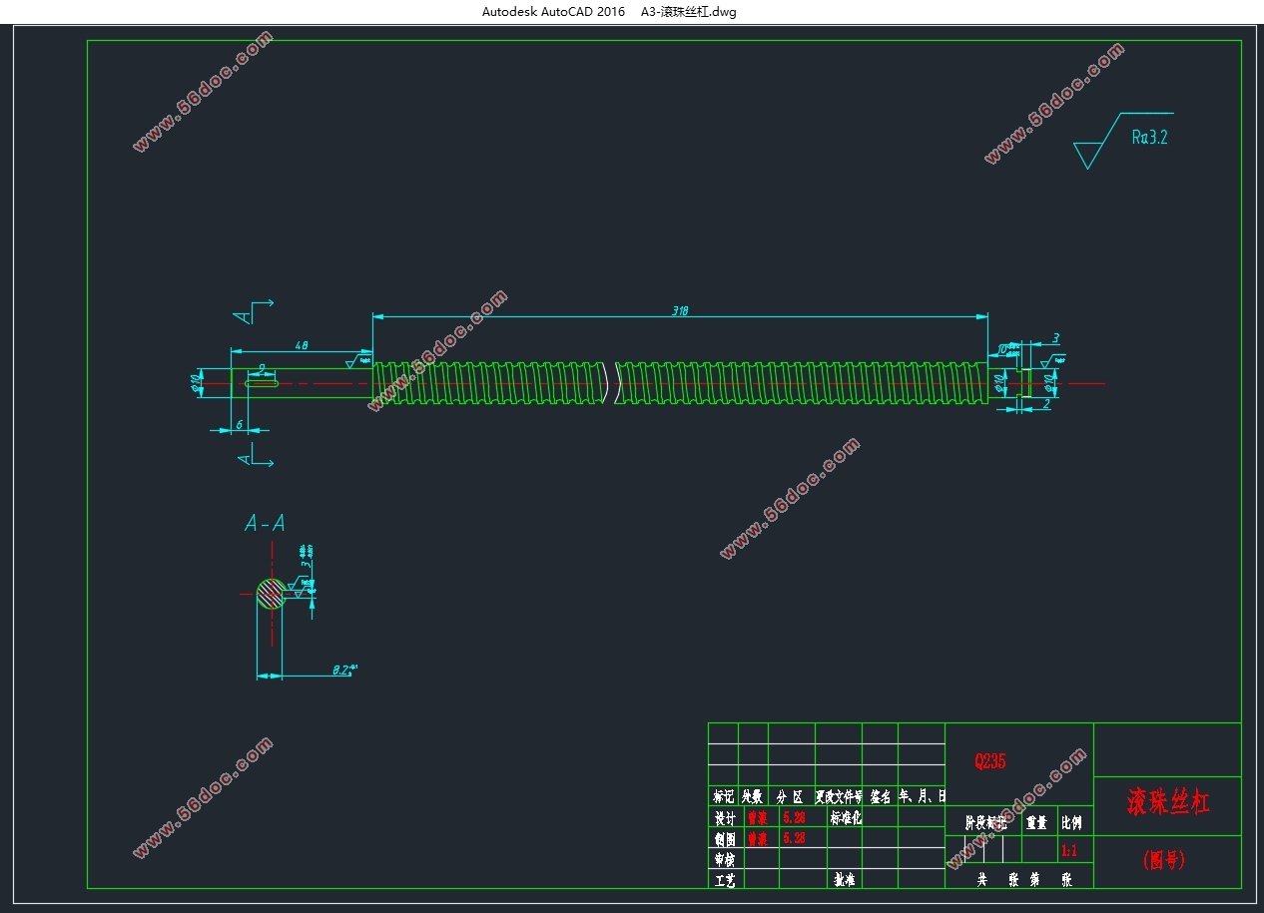Click the 签名 column header

point(880,796)
